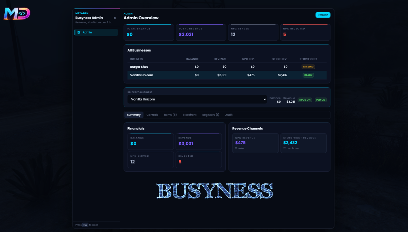Open the Storefront tab

pos(189,115)
